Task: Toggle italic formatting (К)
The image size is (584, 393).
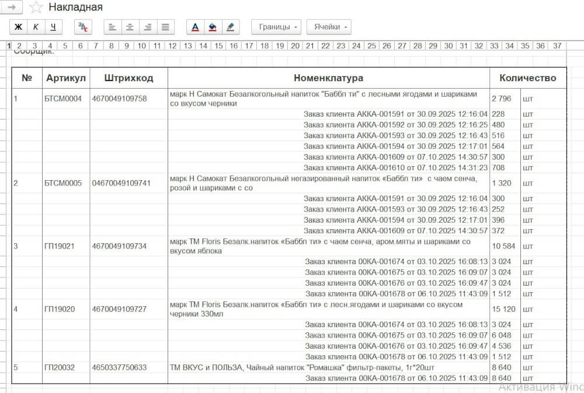Action: tap(36, 27)
